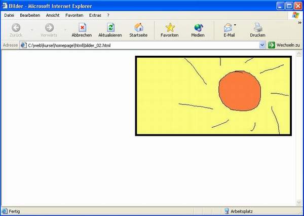304x216 pixels.
Task: Click the Internet Explorer title bar icon
Action: pyautogui.click(x=5, y=6)
